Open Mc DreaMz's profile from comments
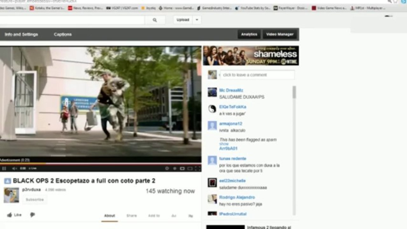This screenshot has height=229, width=407. pos(231,90)
